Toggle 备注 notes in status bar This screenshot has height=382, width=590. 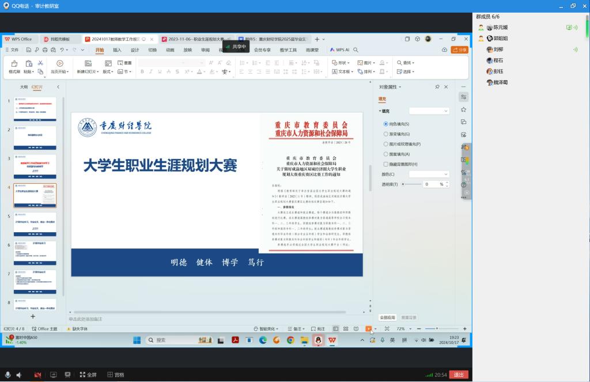(296, 329)
